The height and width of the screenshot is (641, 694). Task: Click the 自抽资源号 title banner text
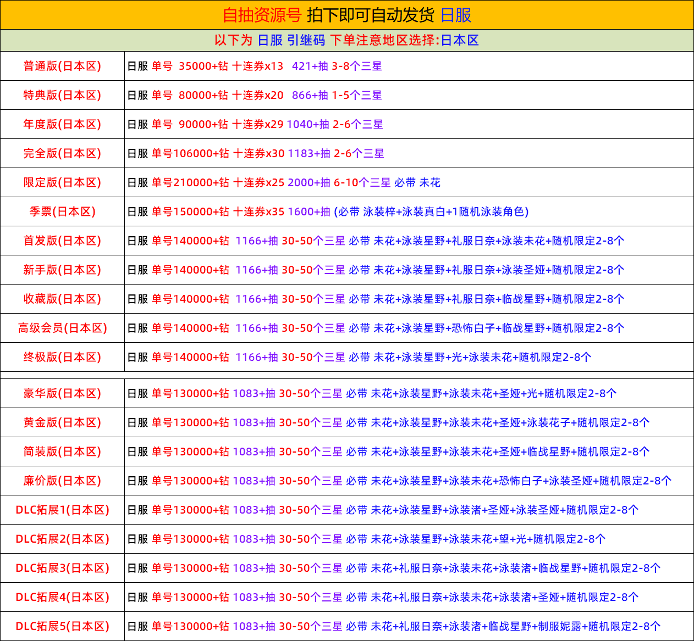pyautogui.click(x=262, y=15)
